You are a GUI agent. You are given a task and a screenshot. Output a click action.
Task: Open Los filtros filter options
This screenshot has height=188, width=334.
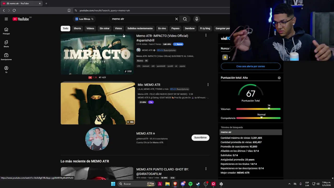point(84,19)
